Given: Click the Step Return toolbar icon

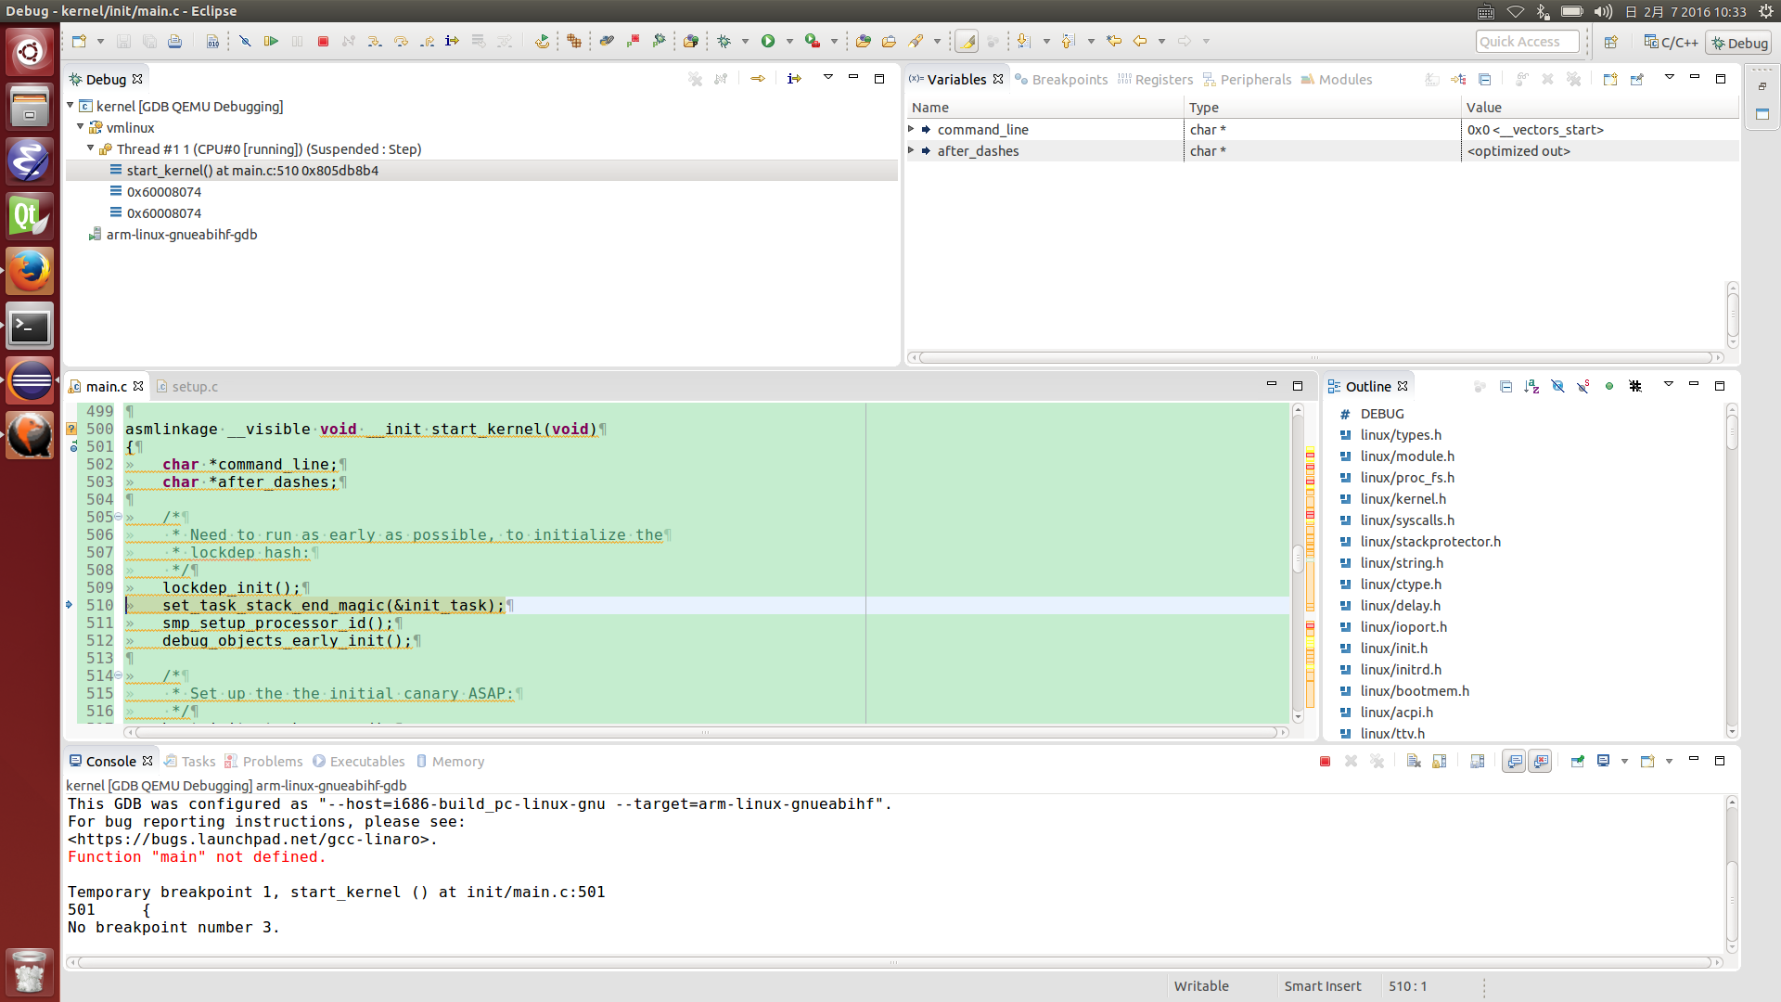Looking at the screenshot, I should coord(427,41).
